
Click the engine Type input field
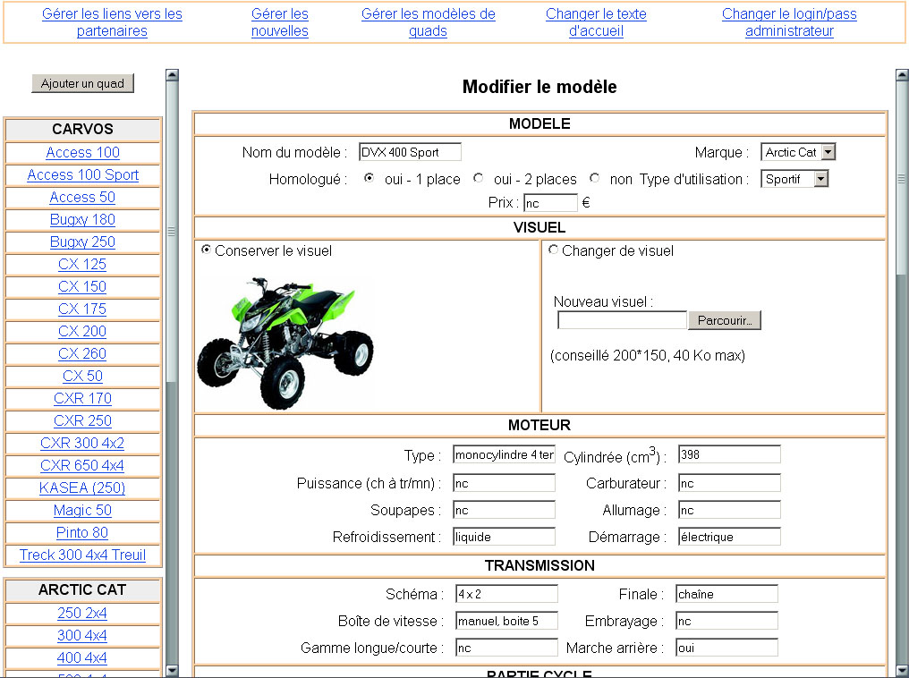click(x=504, y=455)
